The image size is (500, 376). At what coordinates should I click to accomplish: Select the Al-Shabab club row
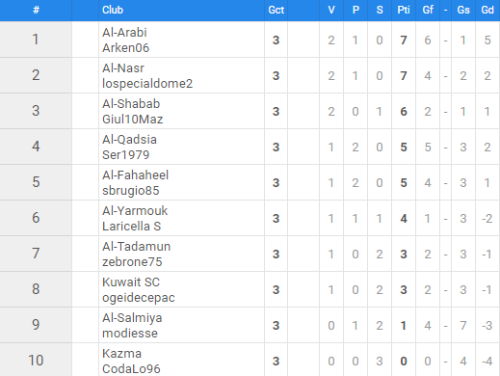tap(250, 111)
